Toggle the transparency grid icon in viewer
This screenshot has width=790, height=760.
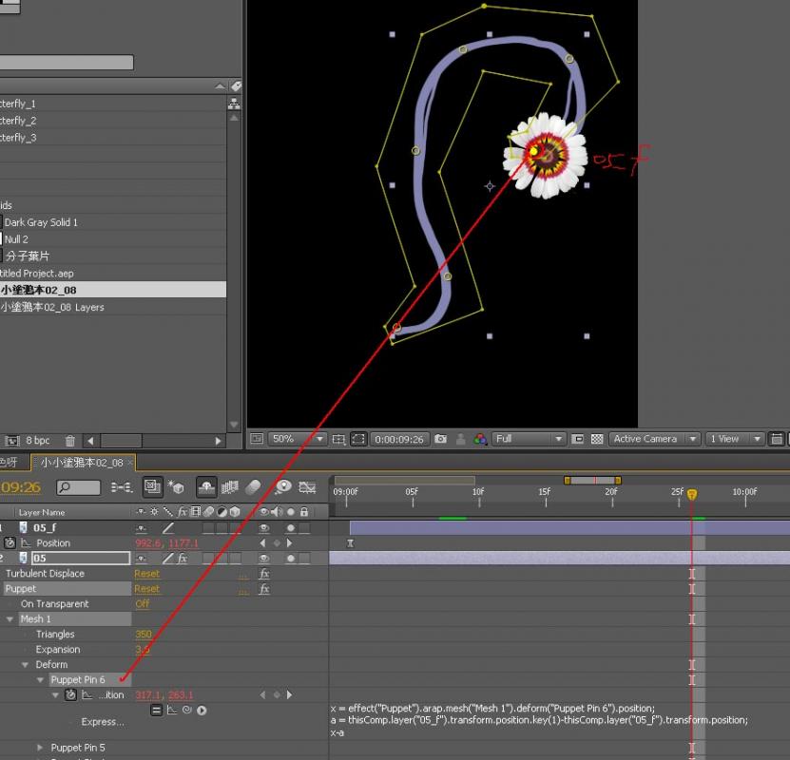pyautogui.click(x=596, y=439)
